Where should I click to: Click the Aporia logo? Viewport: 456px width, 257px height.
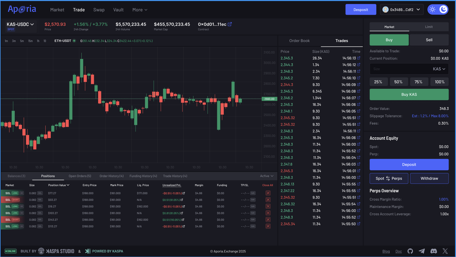click(x=22, y=9)
